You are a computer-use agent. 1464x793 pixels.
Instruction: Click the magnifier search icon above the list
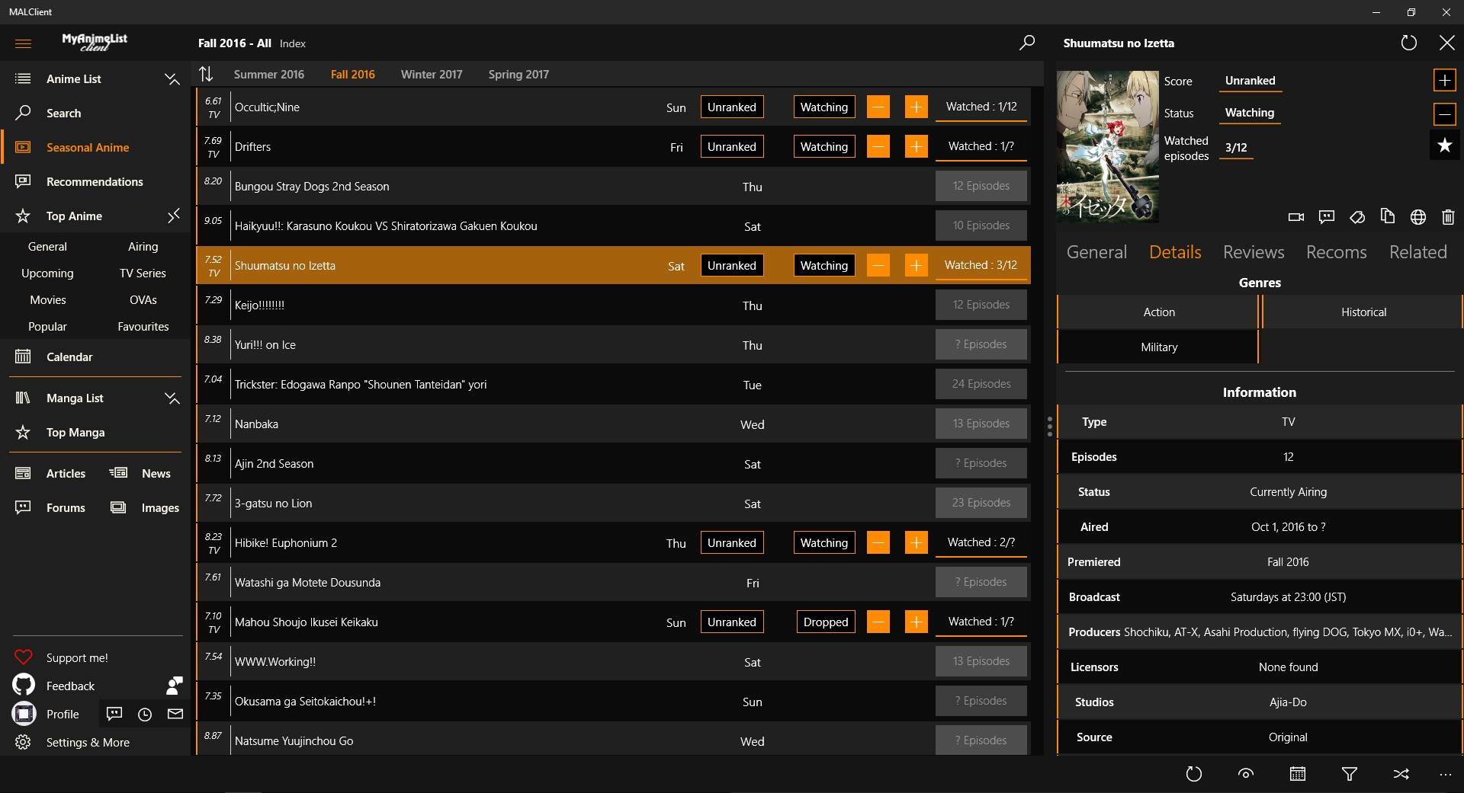[1027, 43]
